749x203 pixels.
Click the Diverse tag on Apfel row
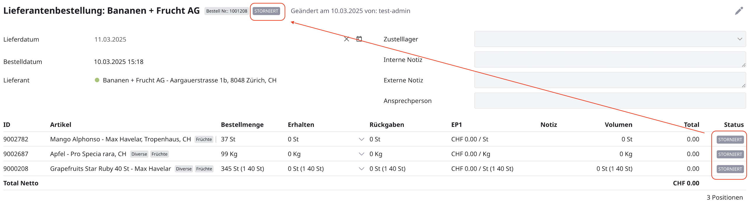[139, 154]
